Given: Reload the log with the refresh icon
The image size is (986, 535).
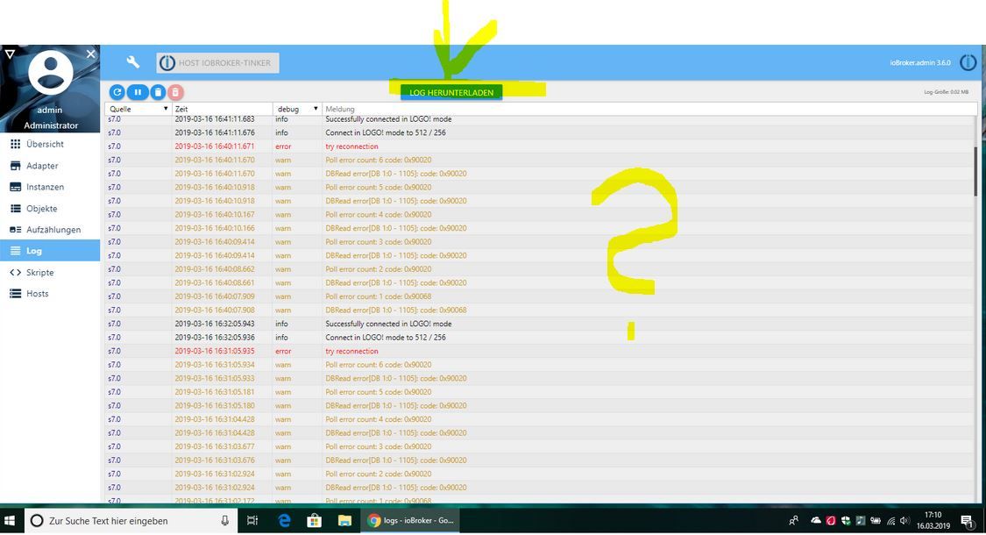Looking at the screenshot, I should (x=117, y=92).
